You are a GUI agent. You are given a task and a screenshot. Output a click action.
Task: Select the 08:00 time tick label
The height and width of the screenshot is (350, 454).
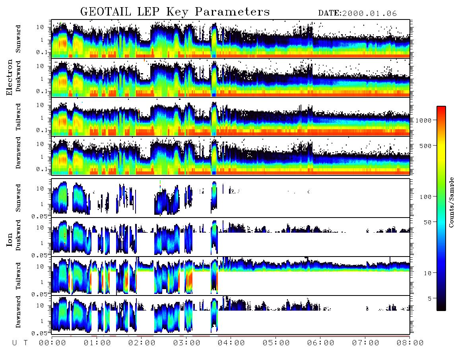[410, 343]
